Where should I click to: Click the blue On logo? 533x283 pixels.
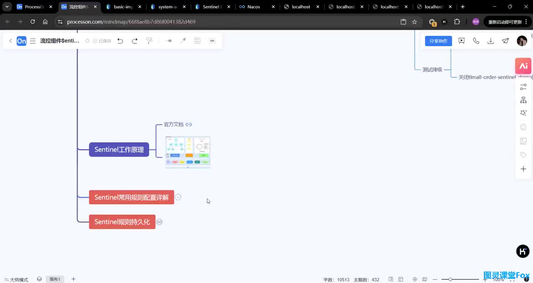pos(21,41)
